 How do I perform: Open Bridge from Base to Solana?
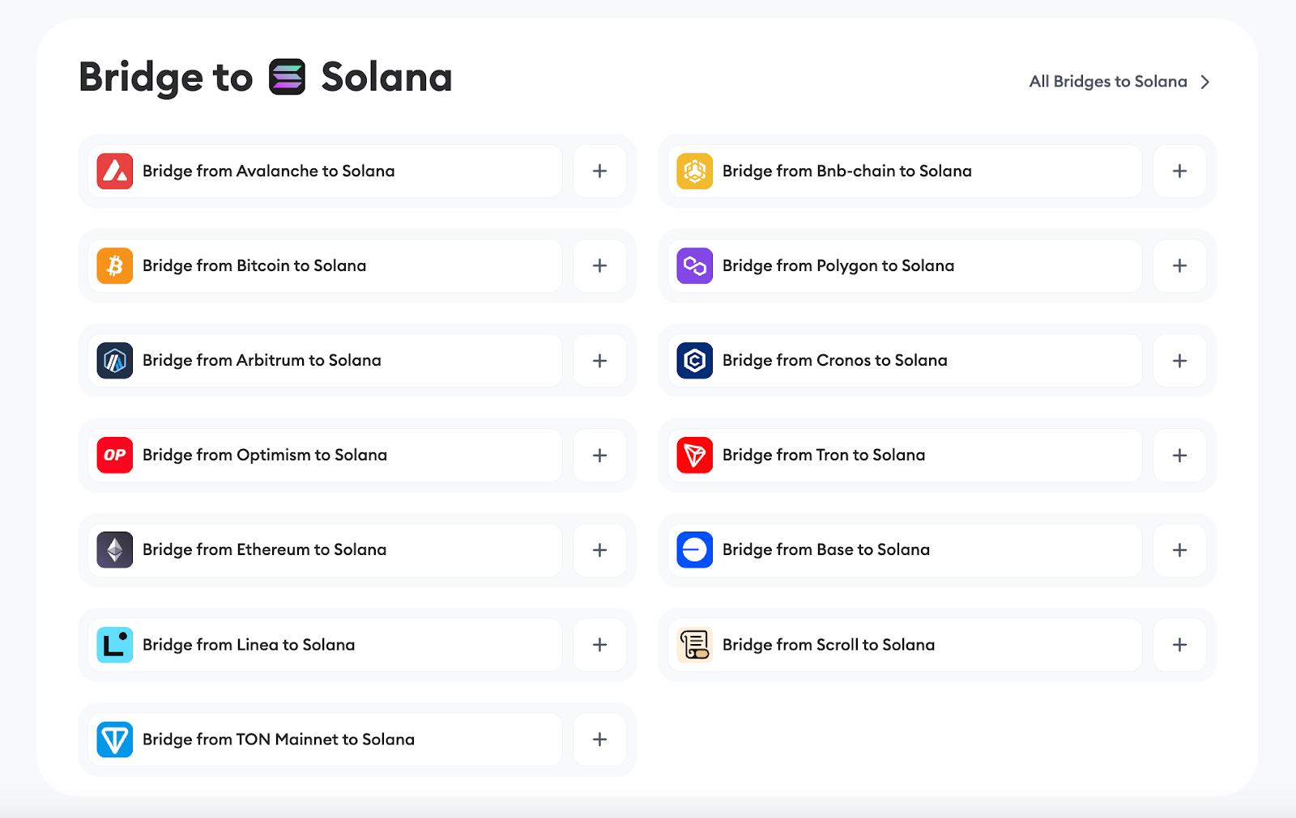[905, 550]
